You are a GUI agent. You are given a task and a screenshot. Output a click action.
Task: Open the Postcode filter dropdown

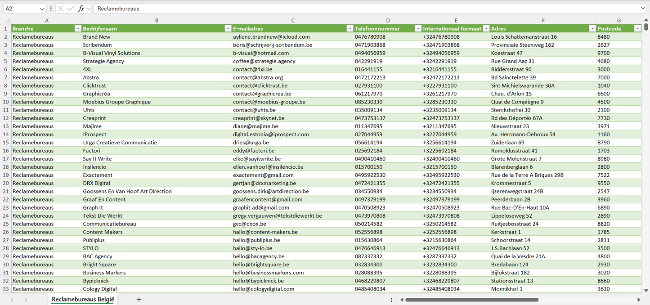point(637,29)
